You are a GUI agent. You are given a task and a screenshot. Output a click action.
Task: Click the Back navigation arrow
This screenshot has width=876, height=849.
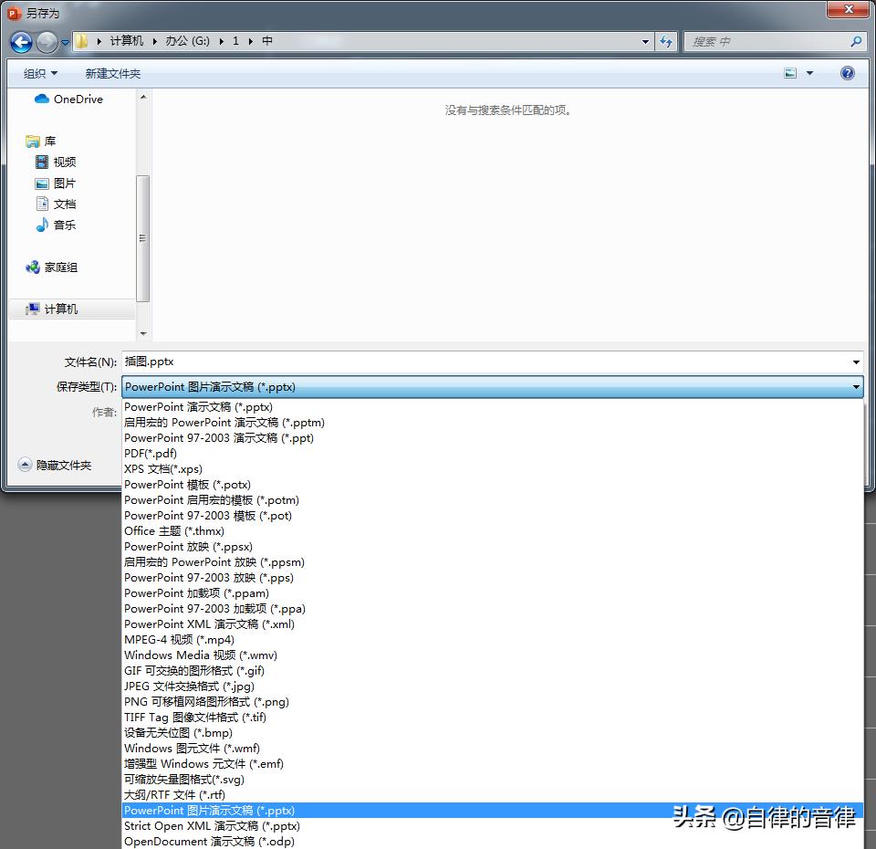coord(21,42)
